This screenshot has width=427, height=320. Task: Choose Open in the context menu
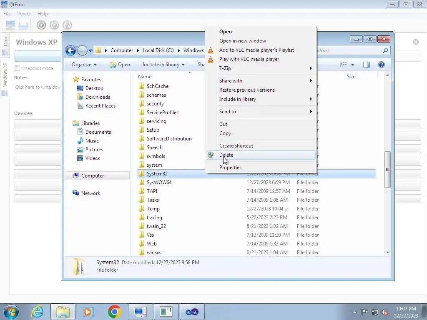(226, 32)
